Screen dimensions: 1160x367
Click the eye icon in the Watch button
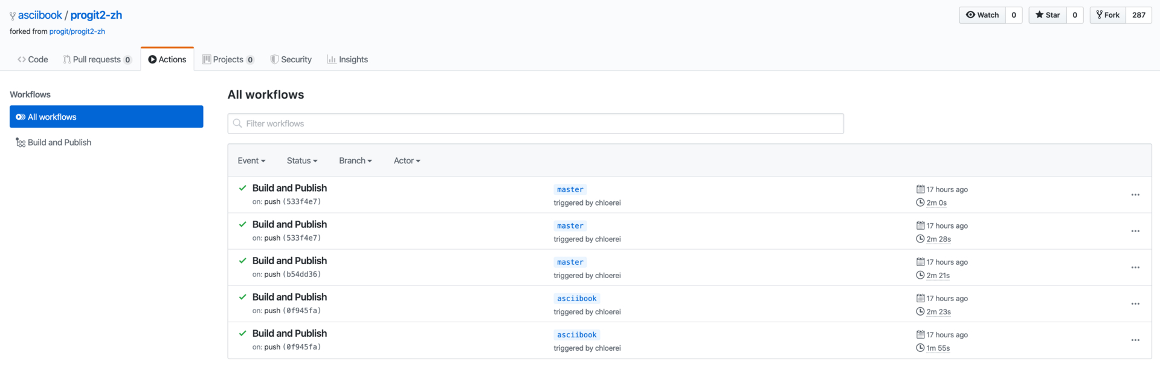pos(970,15)
